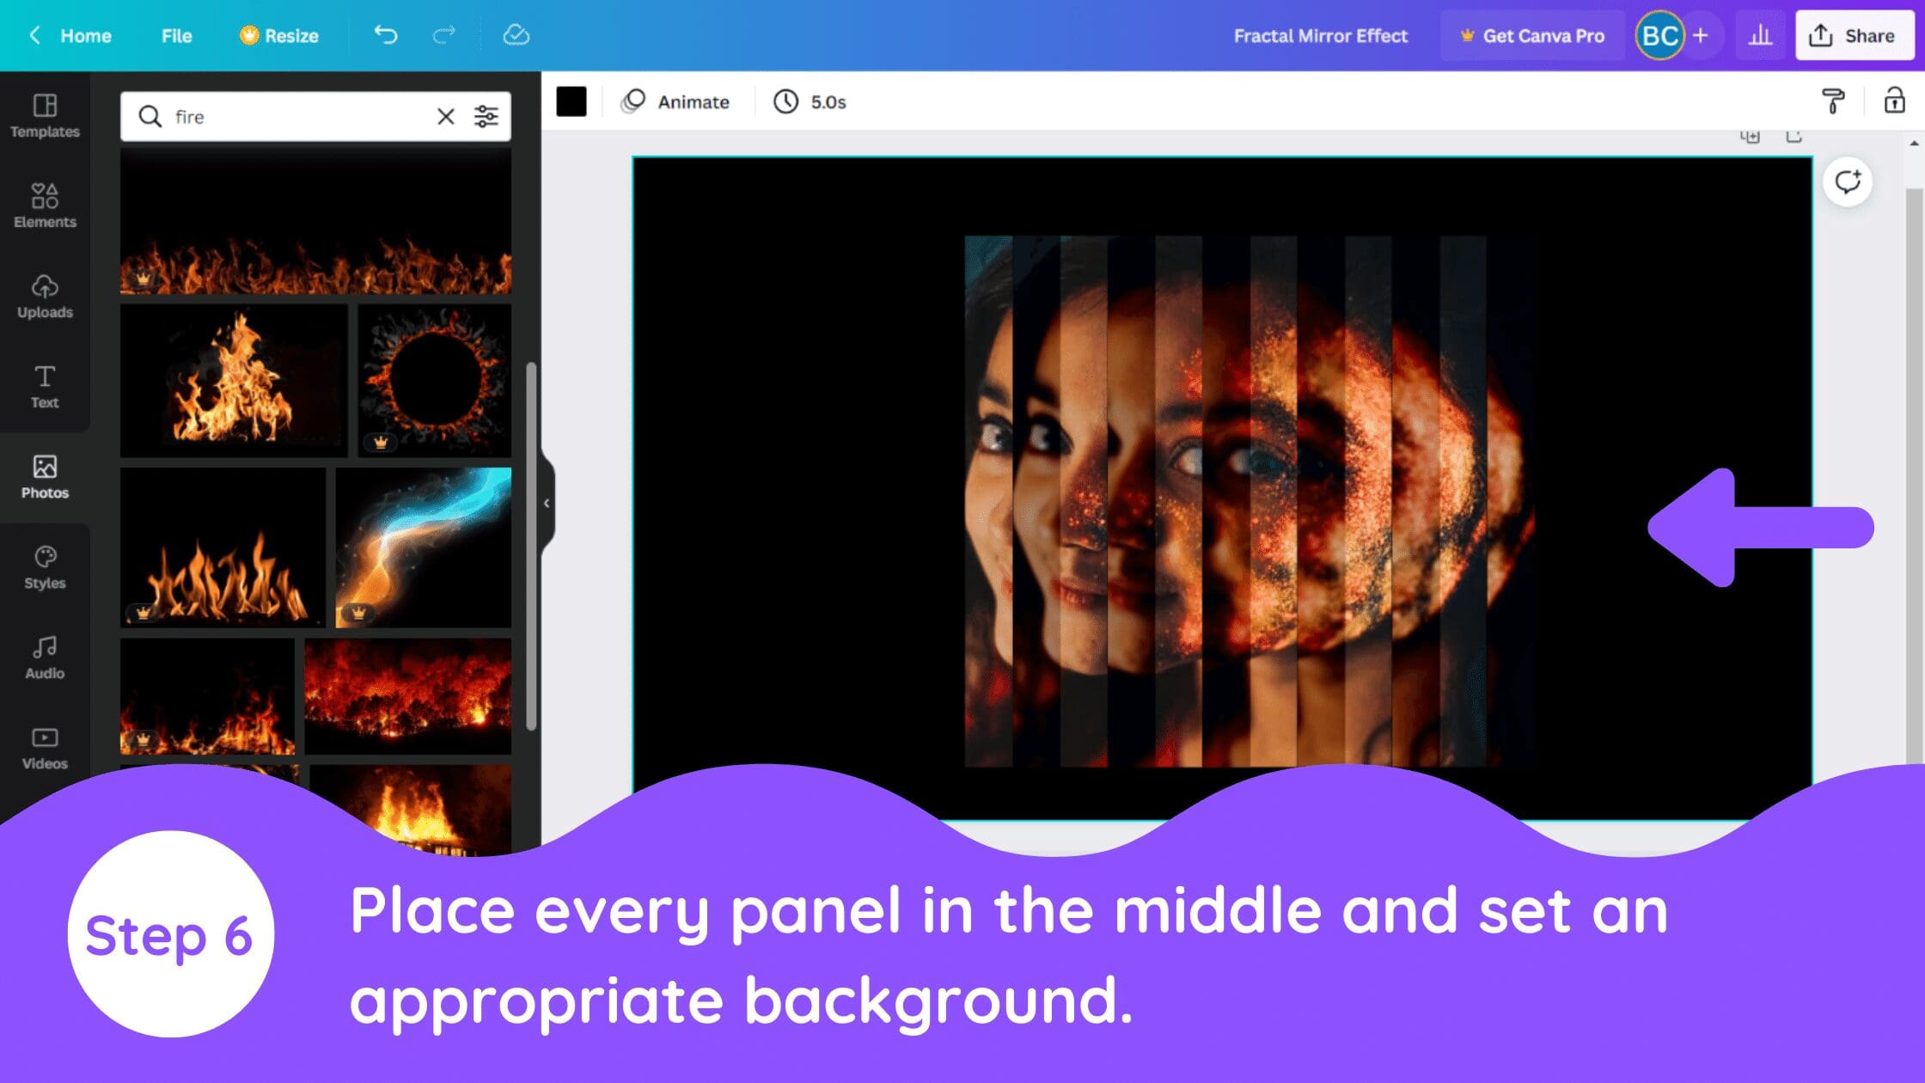Click the black background color swatch
This screenshot has height=1083, width=1925.
571,101
